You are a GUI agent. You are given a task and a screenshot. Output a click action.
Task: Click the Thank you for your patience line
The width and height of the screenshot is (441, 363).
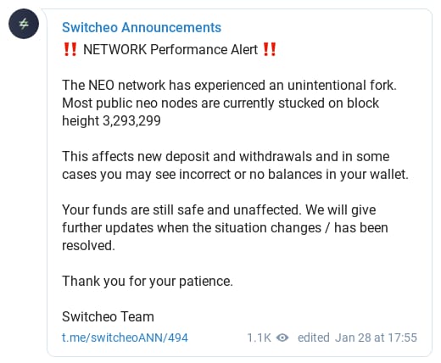[148, 282]
